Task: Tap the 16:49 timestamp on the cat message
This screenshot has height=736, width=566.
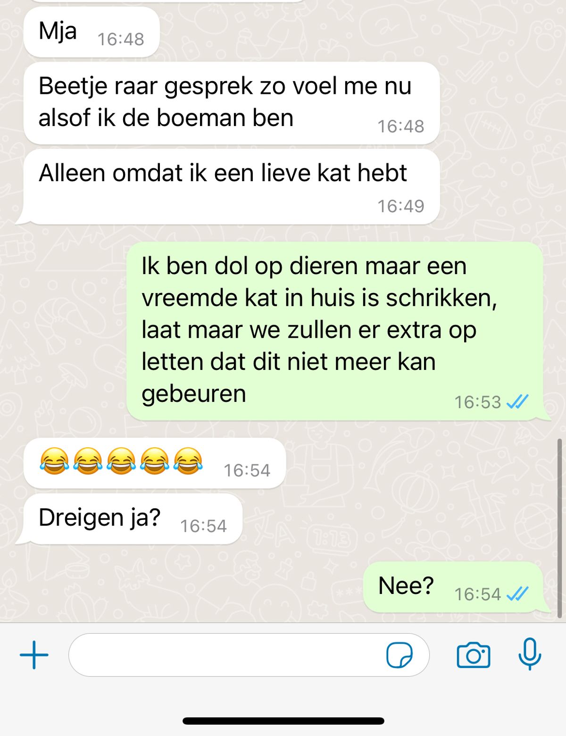Action: coord(401,206)
